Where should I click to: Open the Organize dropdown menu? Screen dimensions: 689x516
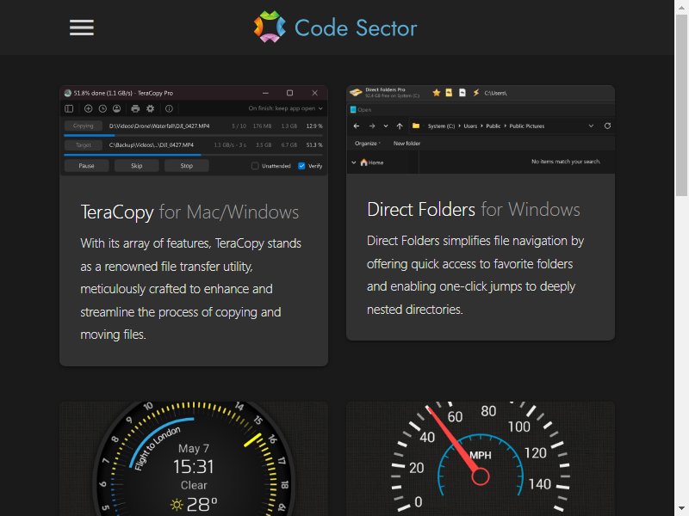click(x=368, y=144)
